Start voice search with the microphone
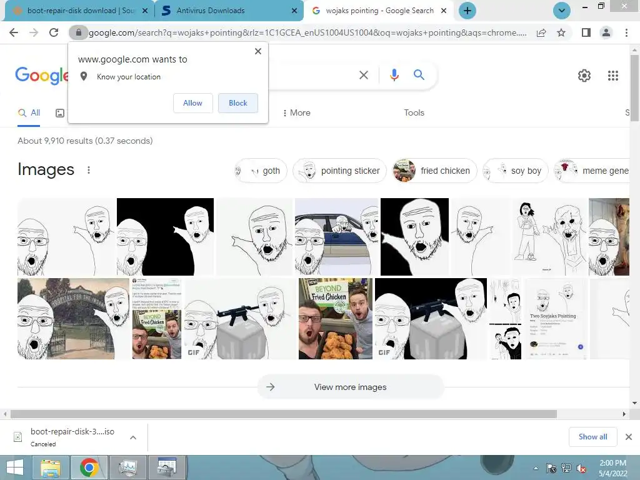 point(394,75)
